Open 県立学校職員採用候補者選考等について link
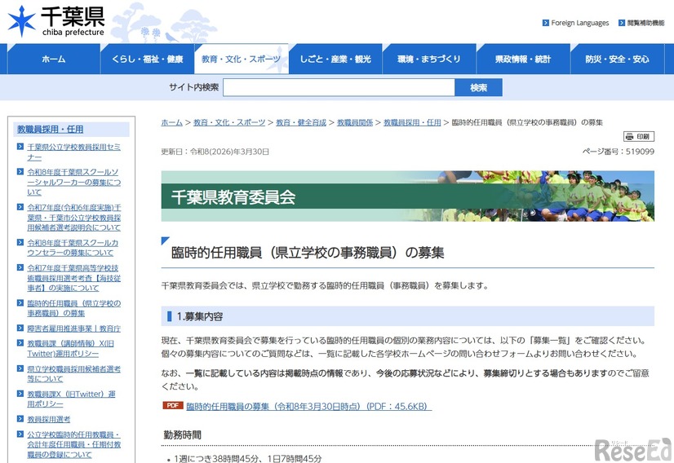Viewport: 674px width, 463px height. (x=74, y=373)
